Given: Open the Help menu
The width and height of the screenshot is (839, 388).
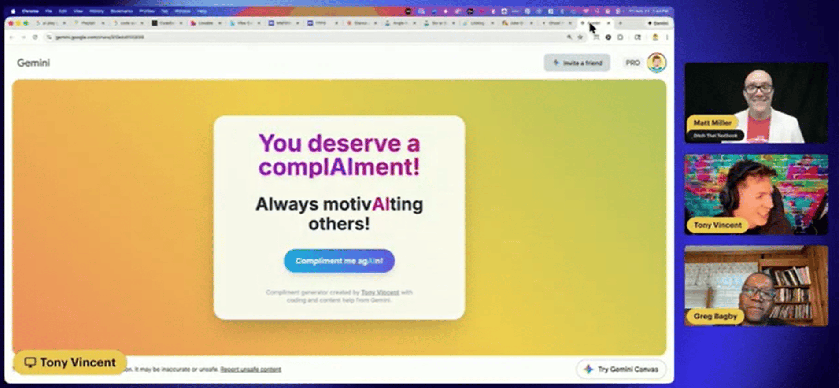Looking at the screenshot, I should click(202, 11).
